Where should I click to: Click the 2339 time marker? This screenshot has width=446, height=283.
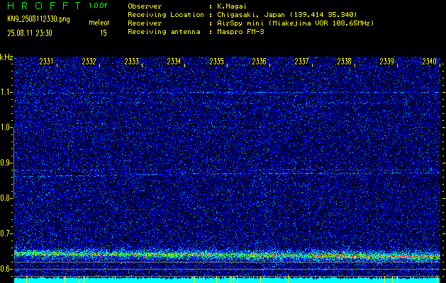click(x=387, y=62)
